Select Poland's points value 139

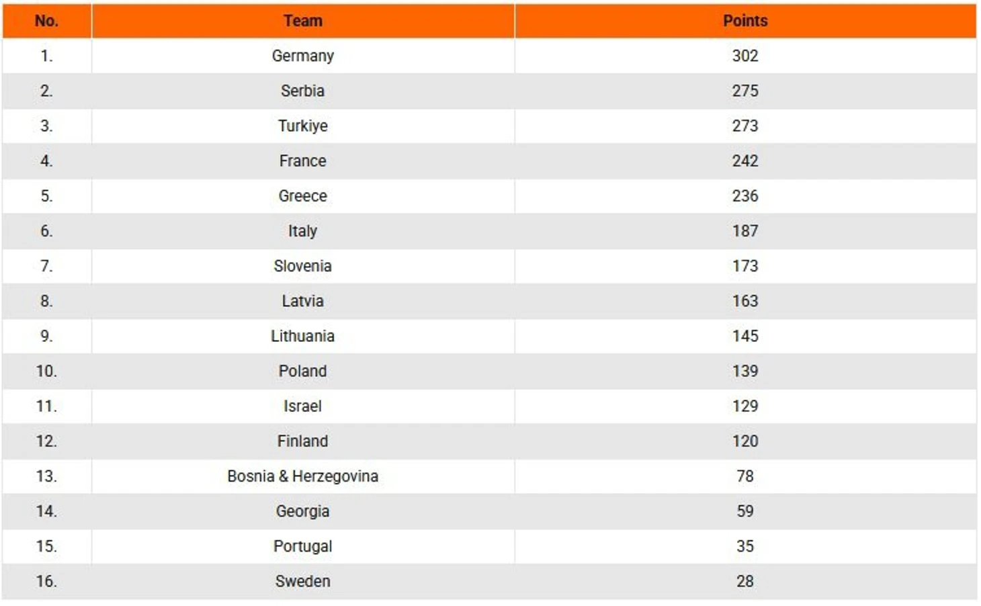(745, 371)
